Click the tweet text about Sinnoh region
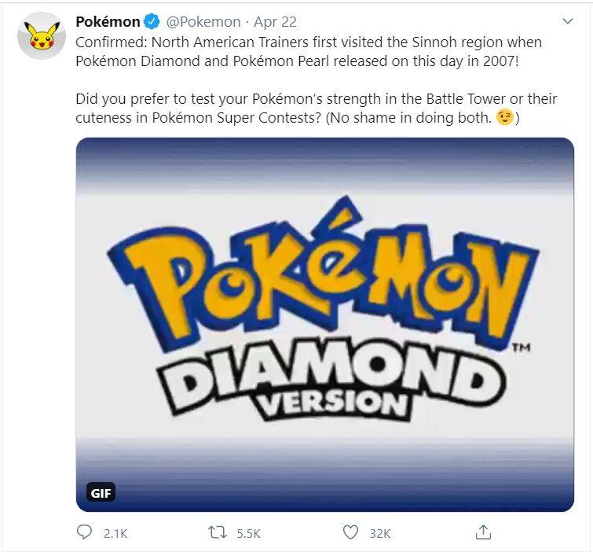593x552 pixels. coord(308,50)
